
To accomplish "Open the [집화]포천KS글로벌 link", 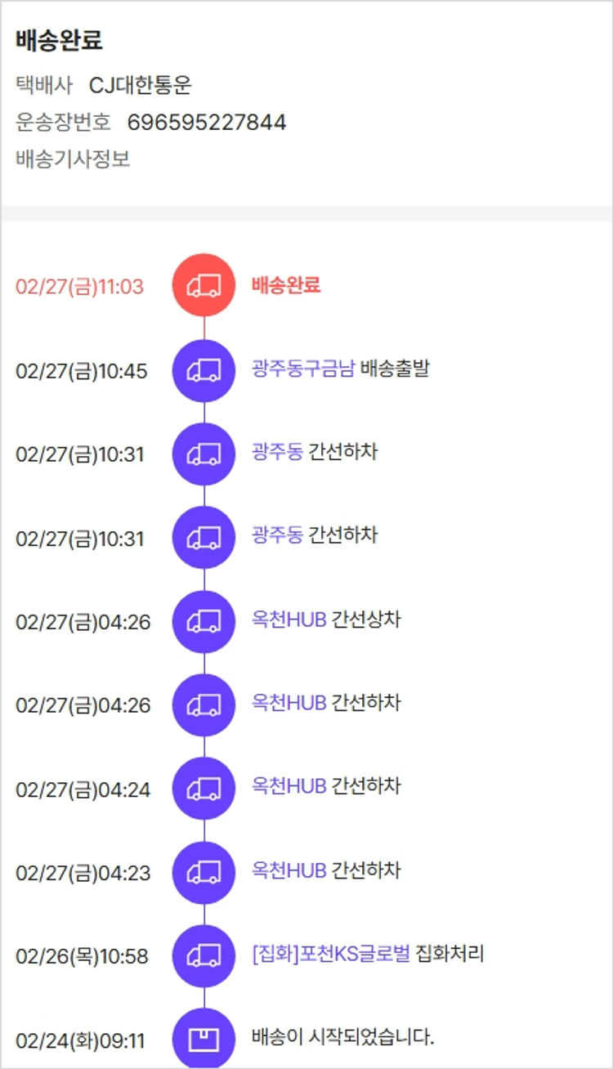I will click(331, 954).
